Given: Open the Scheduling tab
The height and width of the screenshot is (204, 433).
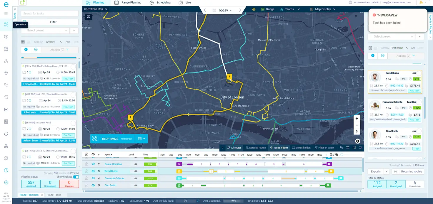Looking at the screenshot, I should pos(160,2).
